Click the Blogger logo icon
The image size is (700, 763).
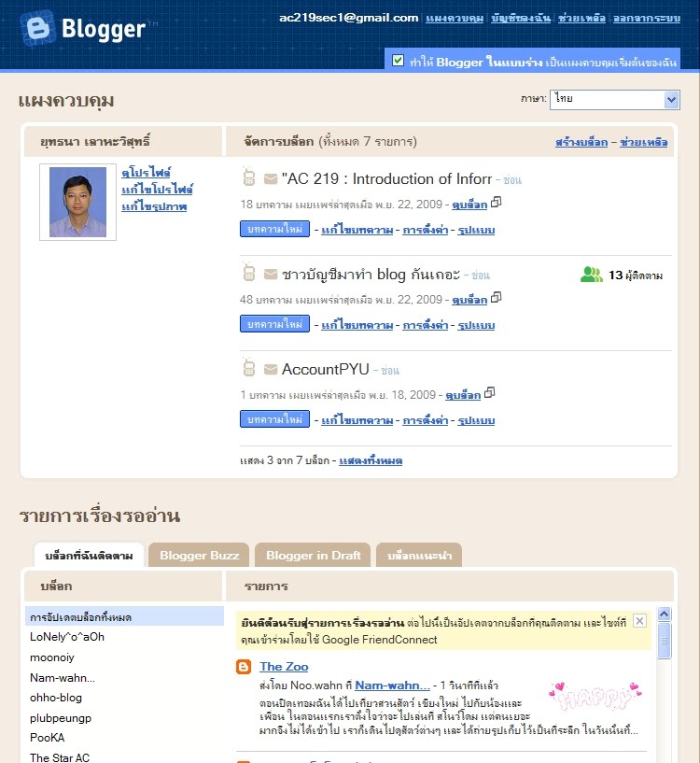37,28
